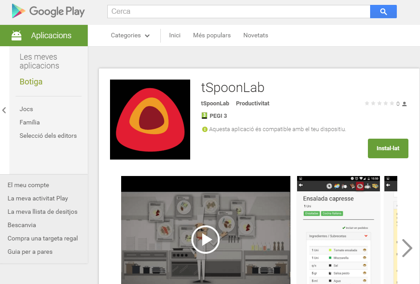The height and width of the screenshot is (284, 420).
Task: Open Les meves aplicacions
Action: click(x=39, y=61)
